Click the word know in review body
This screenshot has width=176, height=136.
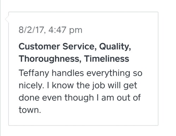[63, 85]
